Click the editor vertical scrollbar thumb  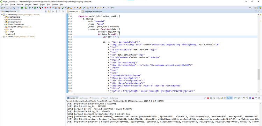(259, 74)
